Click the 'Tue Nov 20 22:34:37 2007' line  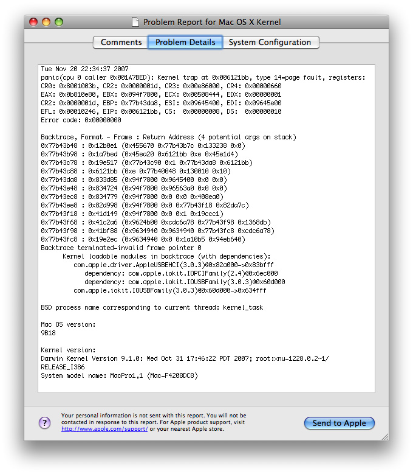tap(85, 69)
